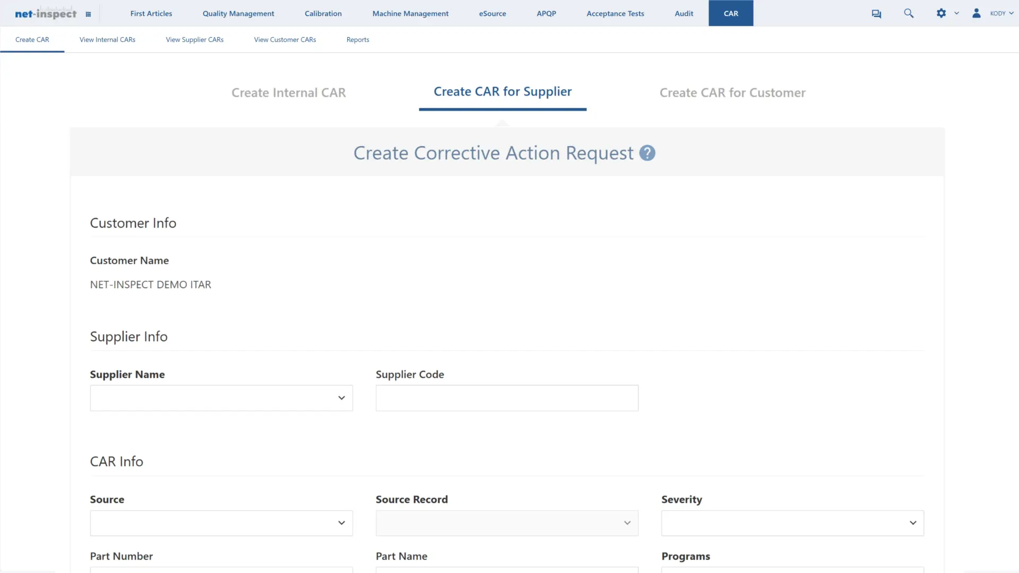Open the app grid icon beside the logo
Screen dimensions: 1019x573
coord(88,14)
